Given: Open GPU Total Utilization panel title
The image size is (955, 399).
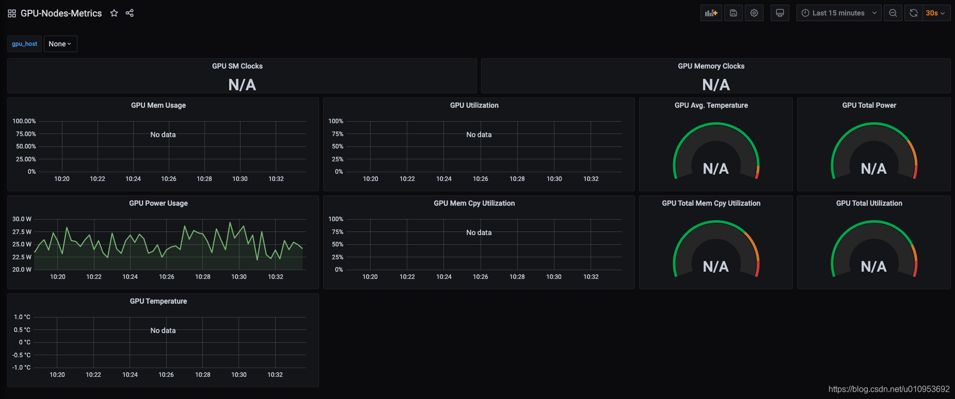Looking at the screenshot, I should [869, 203].
